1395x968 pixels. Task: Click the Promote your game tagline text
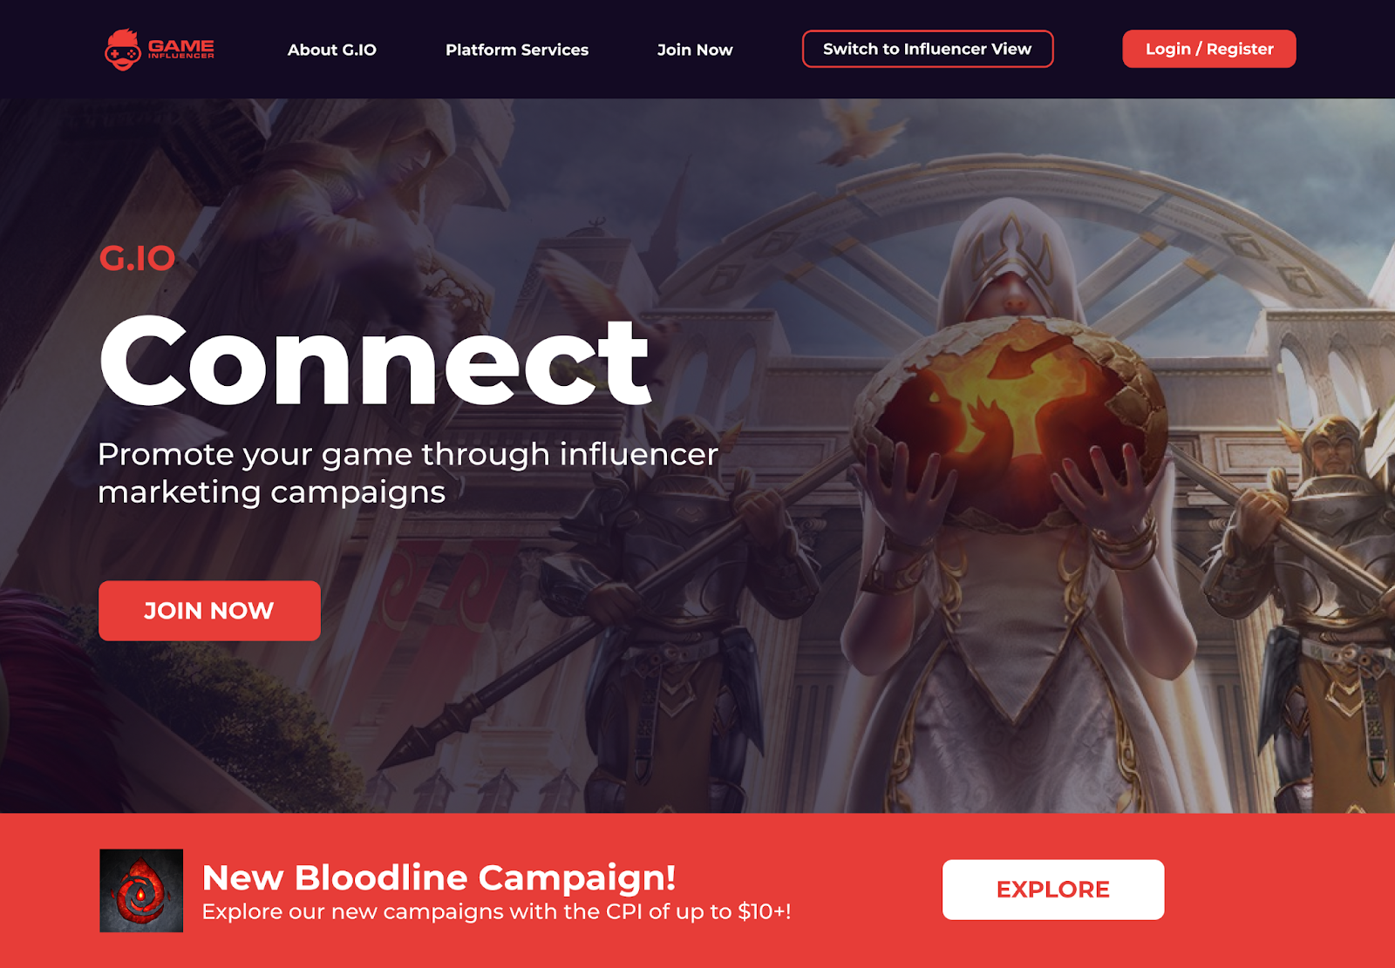(408, 473)
